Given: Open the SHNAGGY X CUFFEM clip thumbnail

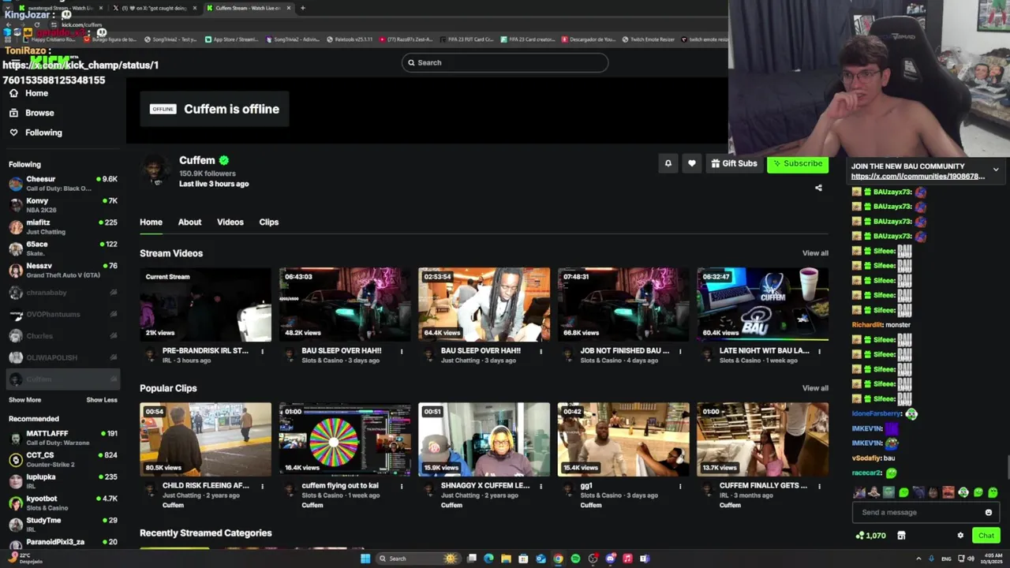Looking at the screenshot, I should pos(484,439).
